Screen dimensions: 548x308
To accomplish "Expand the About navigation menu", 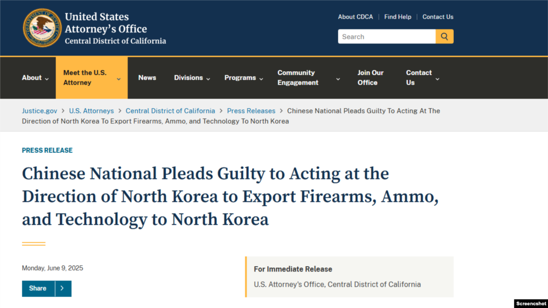I will [35, 78].
